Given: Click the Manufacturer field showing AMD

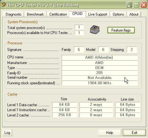Looking at the screenshot, I should (x=100, y=63).
